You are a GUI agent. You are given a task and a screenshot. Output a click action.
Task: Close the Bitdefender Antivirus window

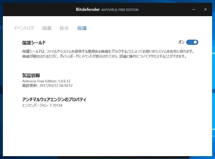point(205,9)
